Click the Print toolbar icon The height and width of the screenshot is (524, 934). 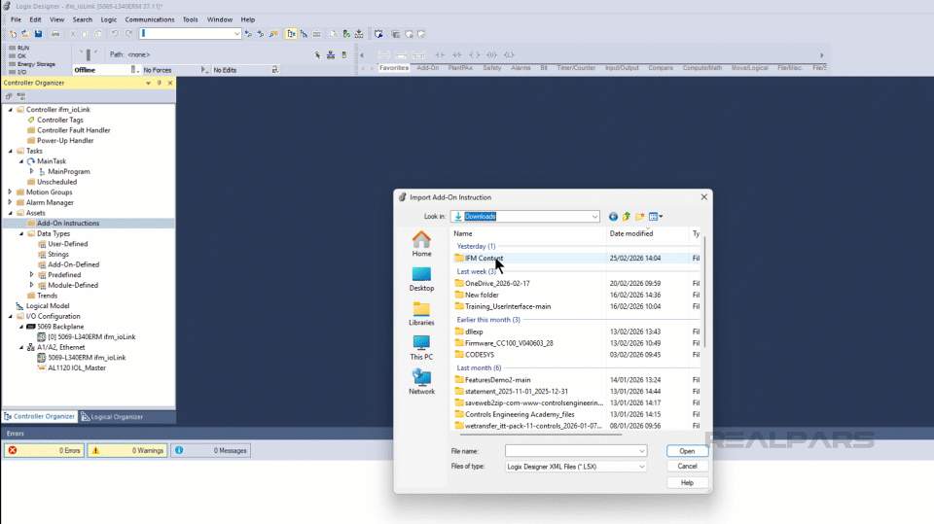55,34
